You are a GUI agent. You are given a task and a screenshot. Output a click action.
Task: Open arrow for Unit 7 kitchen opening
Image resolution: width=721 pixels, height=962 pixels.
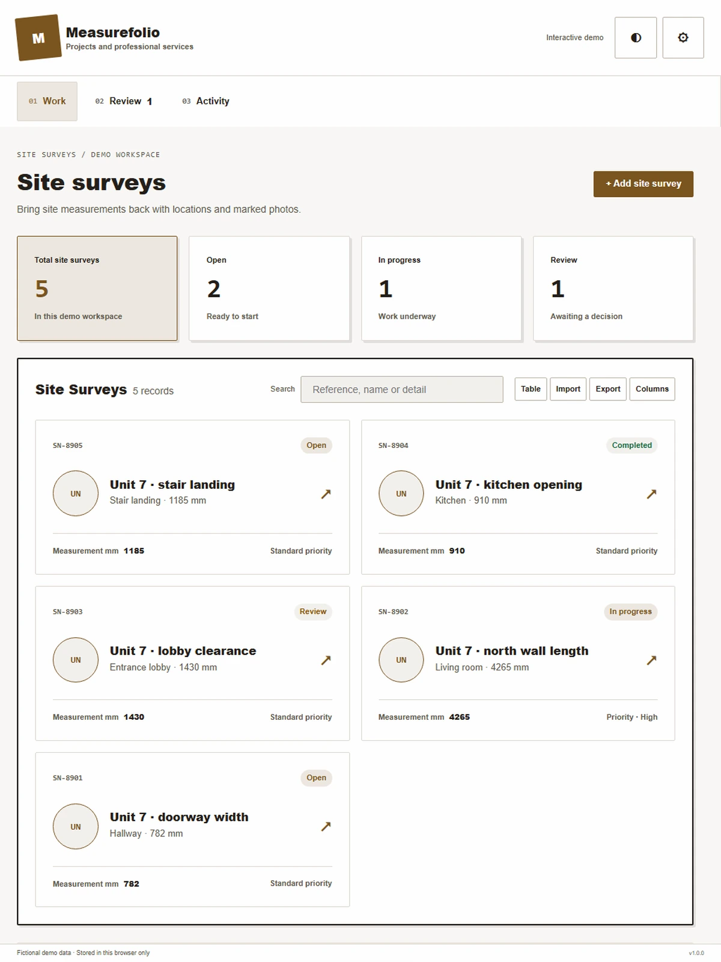tap(651, 494)
